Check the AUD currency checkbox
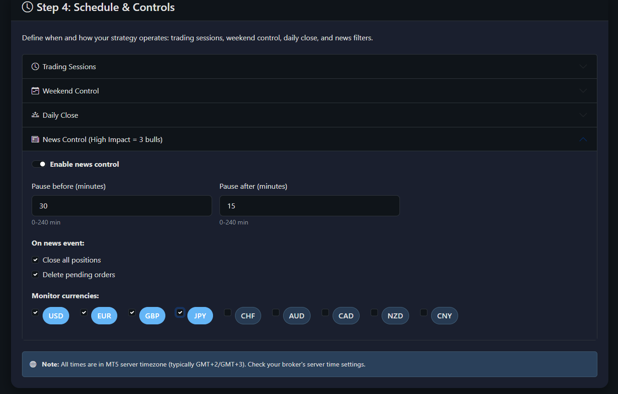The width and height of the screenshot is (618, 394). click(276, 312)
